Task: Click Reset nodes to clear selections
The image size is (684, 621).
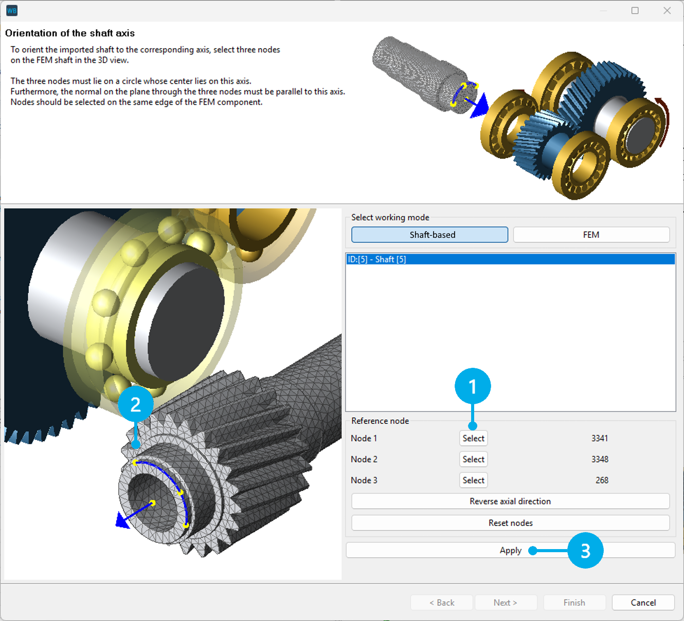Action: (x=510, y=522)
